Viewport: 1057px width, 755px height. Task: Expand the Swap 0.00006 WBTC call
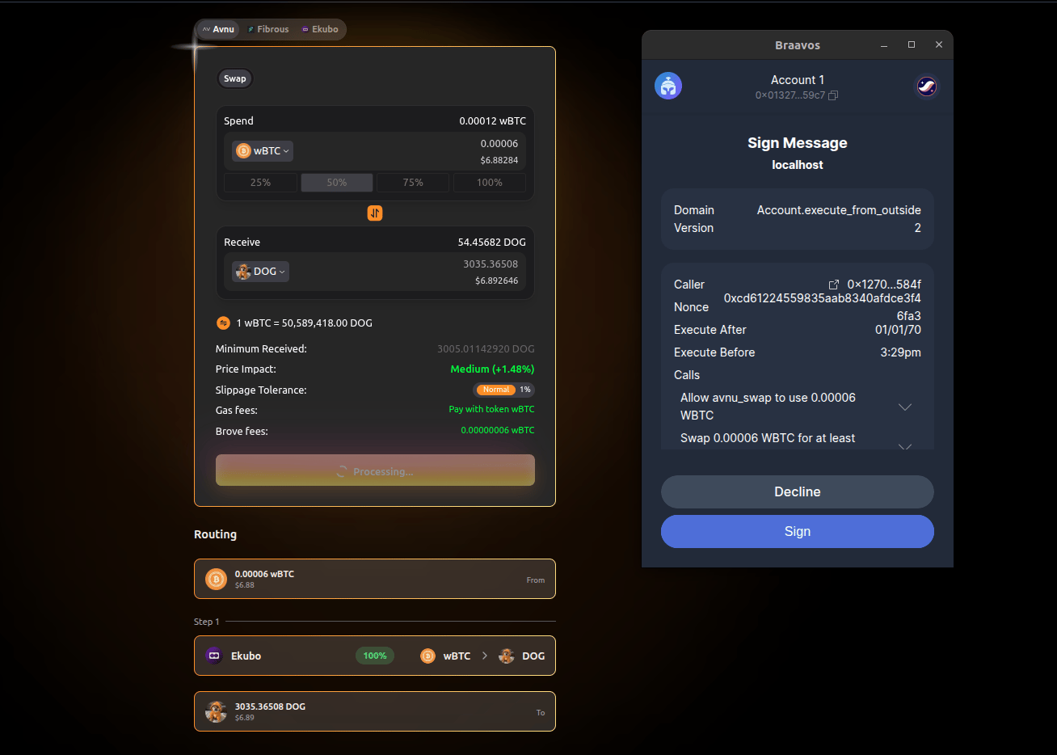905,445
